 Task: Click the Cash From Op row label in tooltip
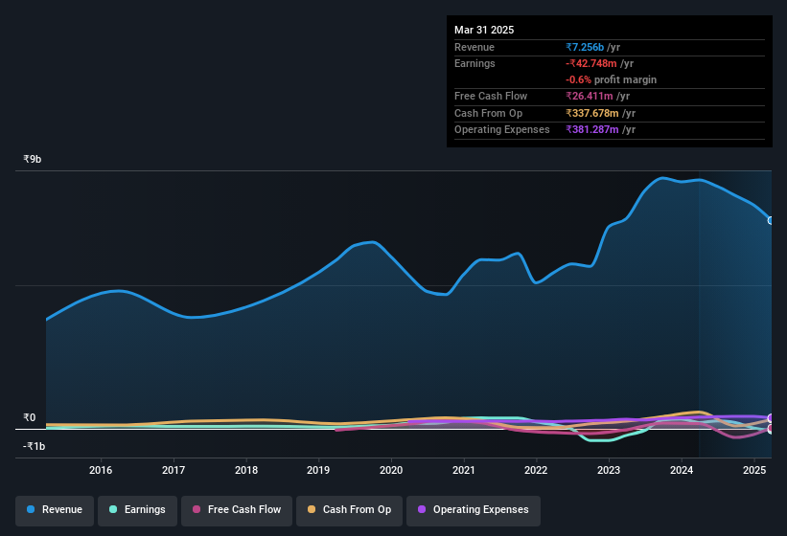point(488,113)
